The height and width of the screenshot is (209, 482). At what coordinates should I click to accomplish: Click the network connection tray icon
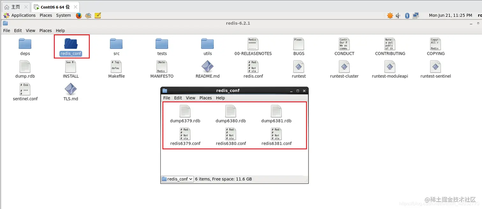tap(416, 15)
